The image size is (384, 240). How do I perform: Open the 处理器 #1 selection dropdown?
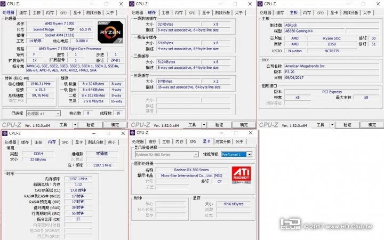tap(43, 114)
